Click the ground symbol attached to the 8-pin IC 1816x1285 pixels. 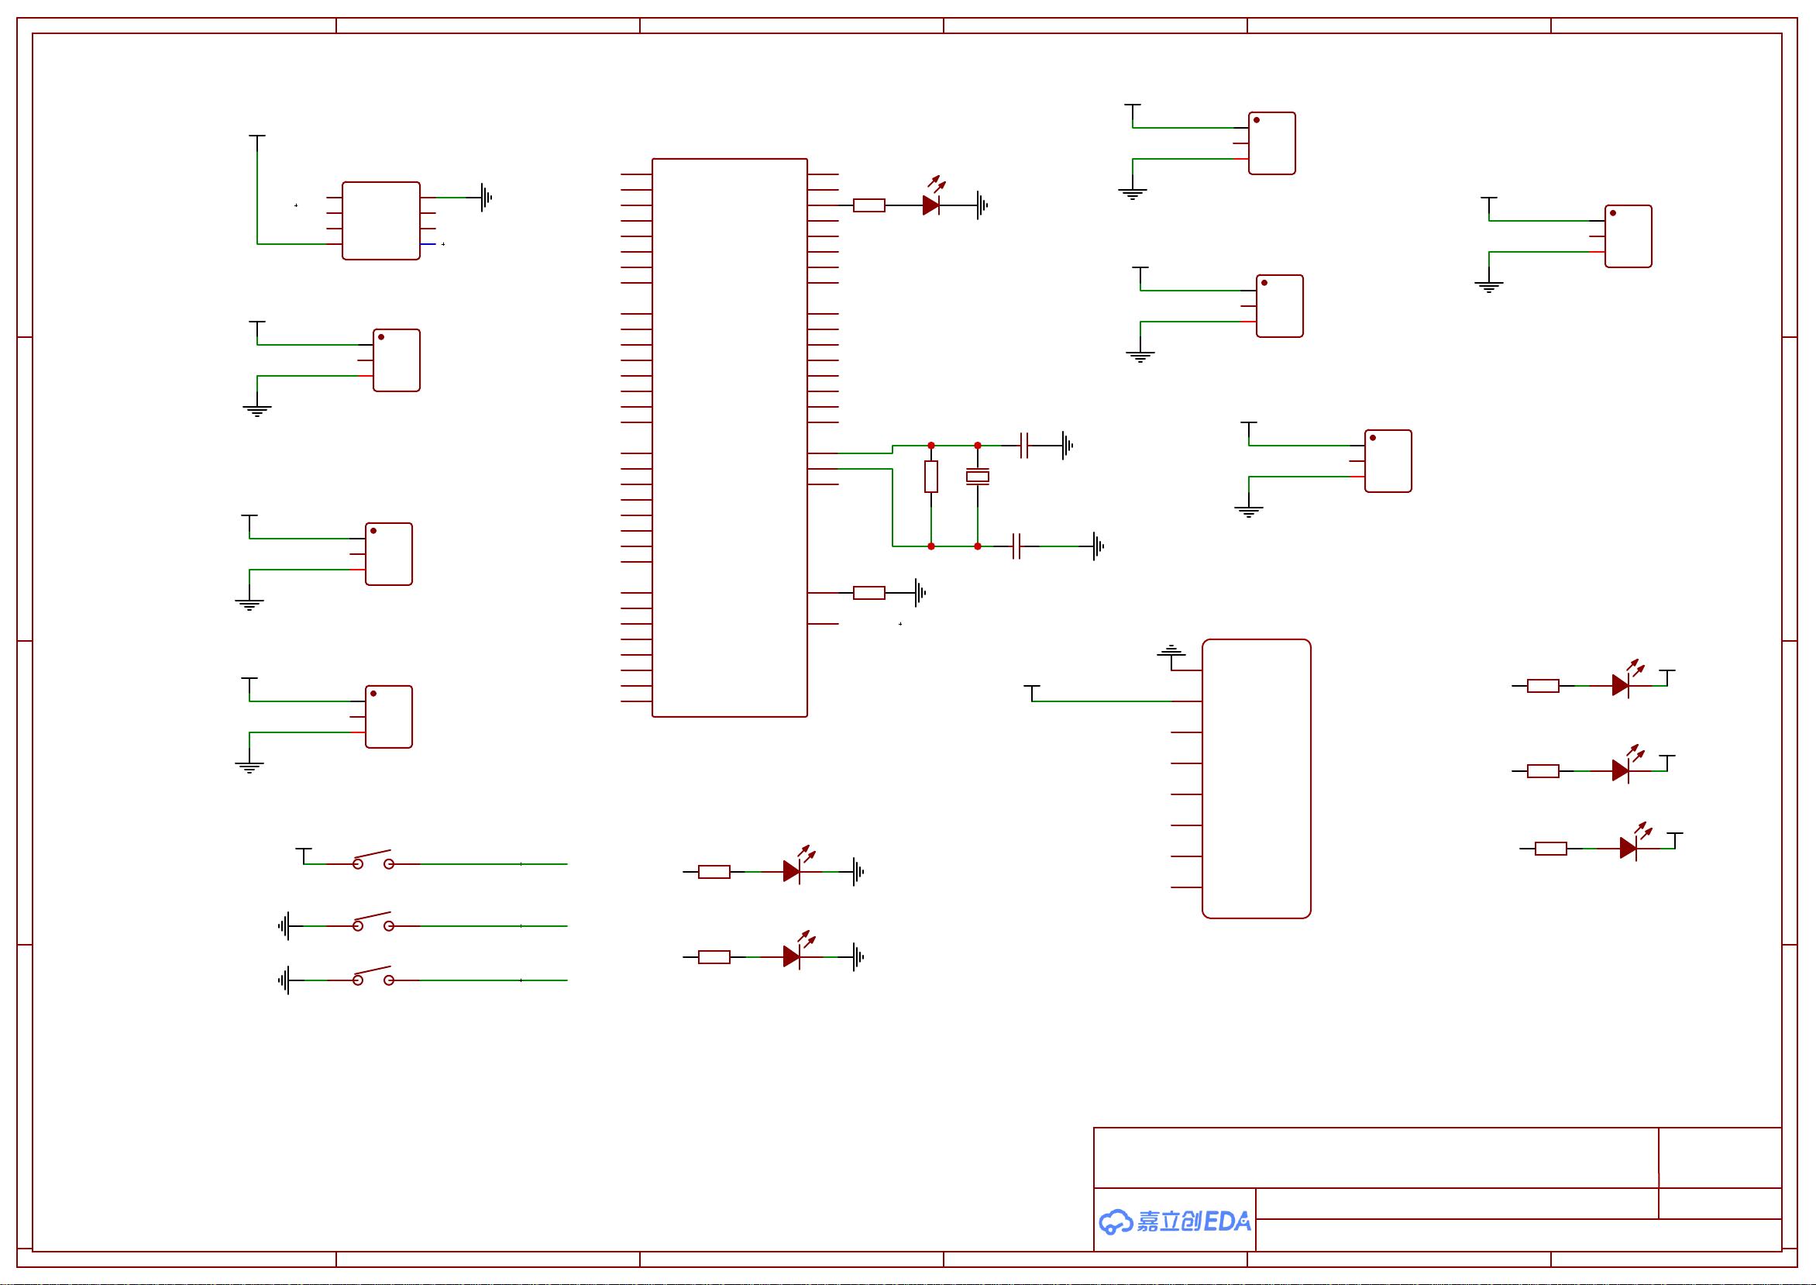(486, 198)
